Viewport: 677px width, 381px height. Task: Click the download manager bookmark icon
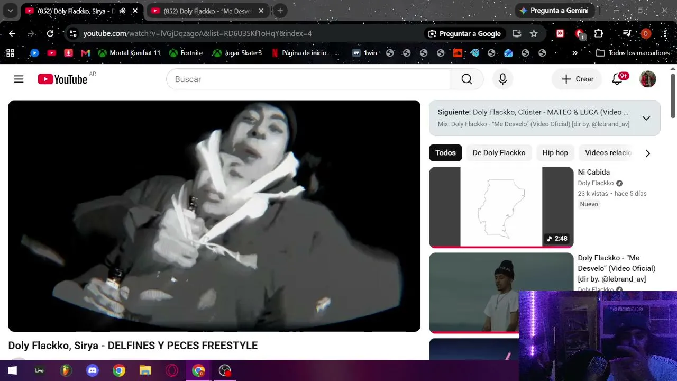pyautogui.click(x=68, y=53)
